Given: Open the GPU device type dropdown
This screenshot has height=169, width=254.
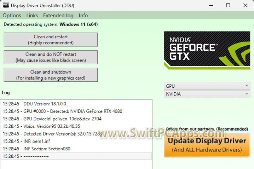Looking at the screenshot, I should pyautogui.click(x=207, y=86).
